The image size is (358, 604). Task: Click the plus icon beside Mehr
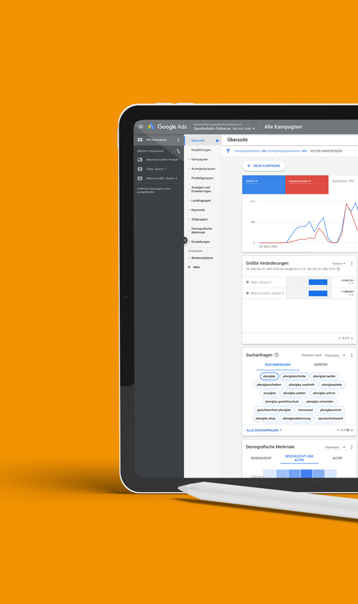tap(189, 267)
